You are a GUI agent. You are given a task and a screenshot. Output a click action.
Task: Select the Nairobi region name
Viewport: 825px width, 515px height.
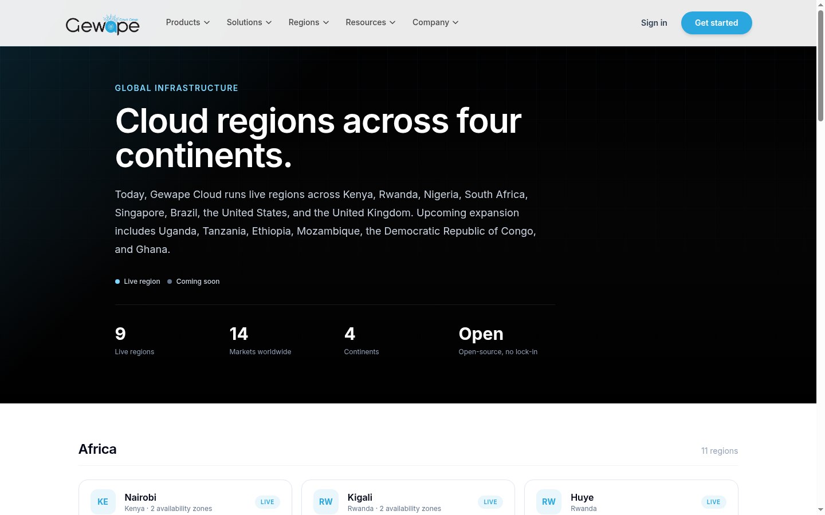[x=140, y=497]
